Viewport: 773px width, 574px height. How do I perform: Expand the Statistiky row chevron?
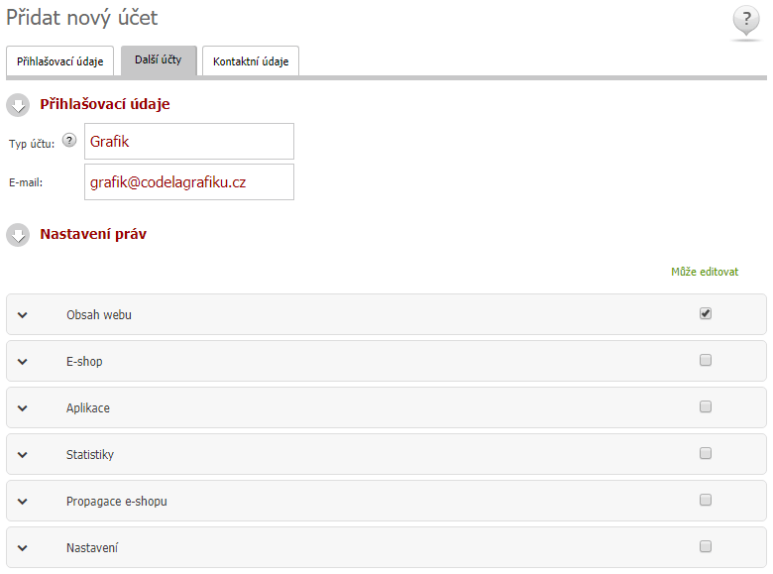22,455
